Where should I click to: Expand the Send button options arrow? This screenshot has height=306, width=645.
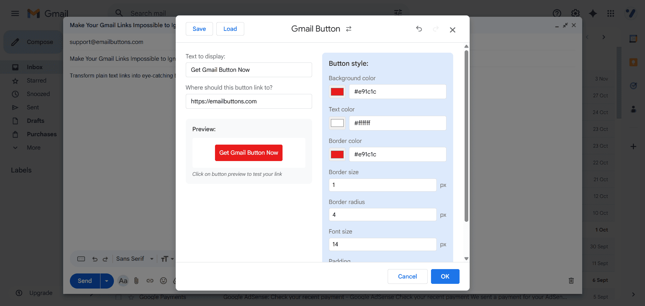click(106, 281)
